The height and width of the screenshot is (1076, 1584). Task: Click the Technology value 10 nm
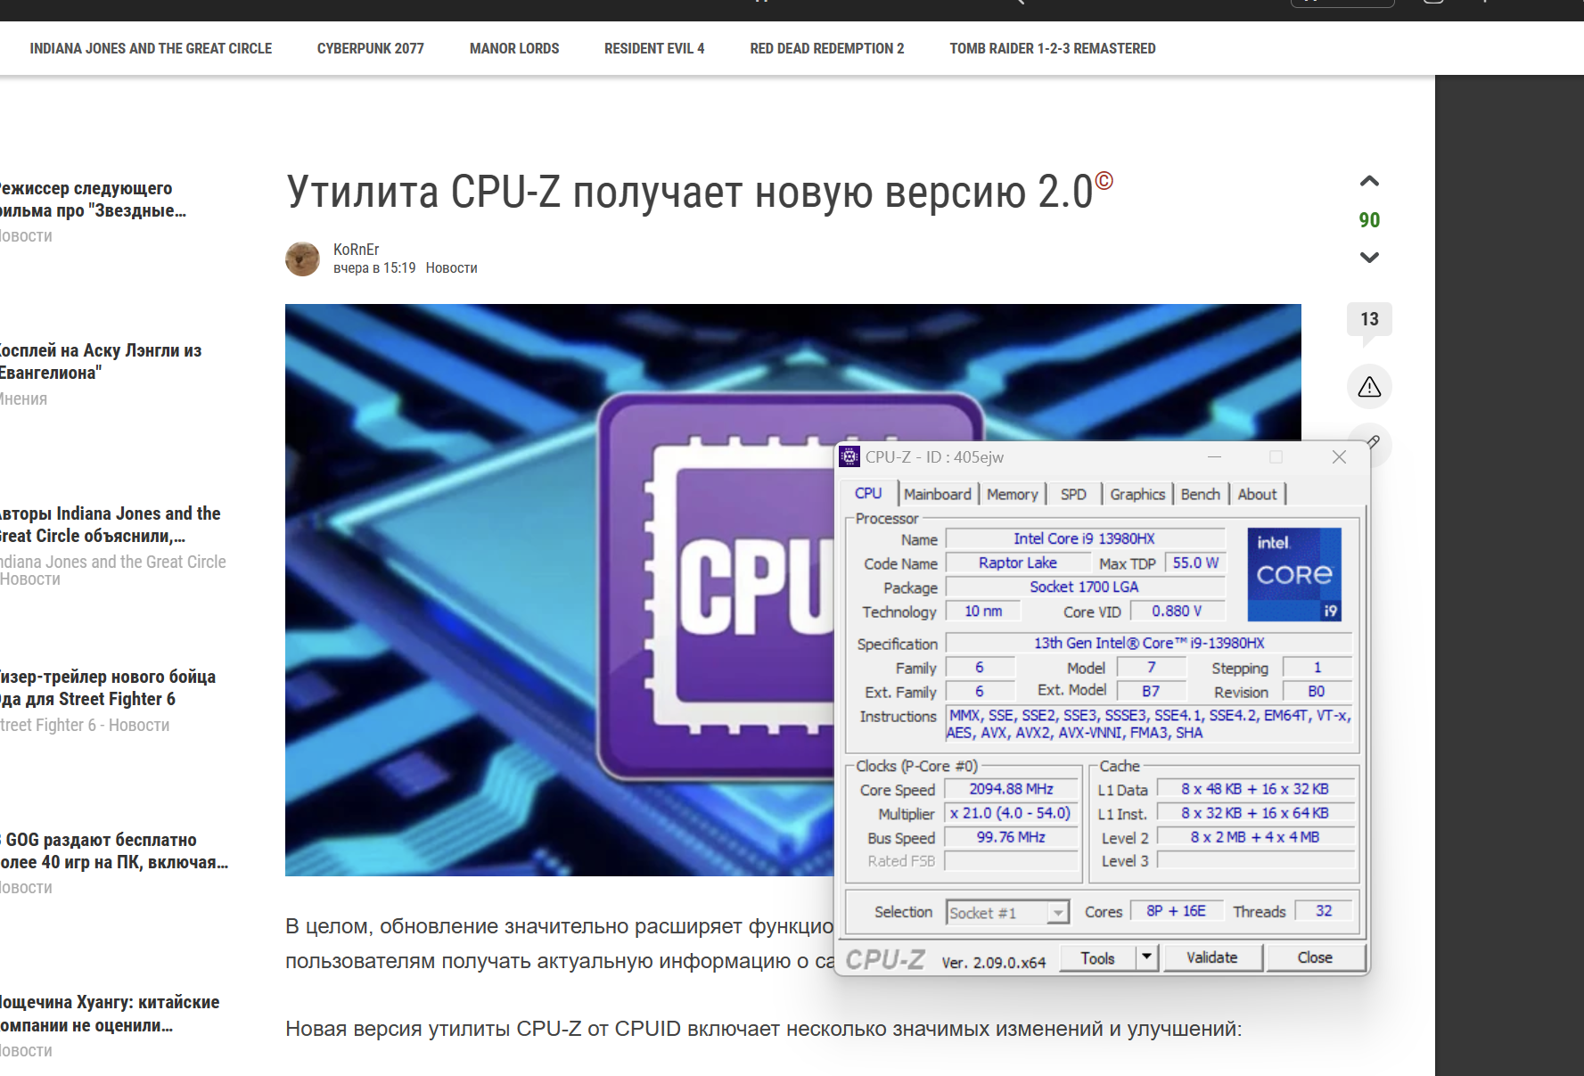(x=983, y=612)
